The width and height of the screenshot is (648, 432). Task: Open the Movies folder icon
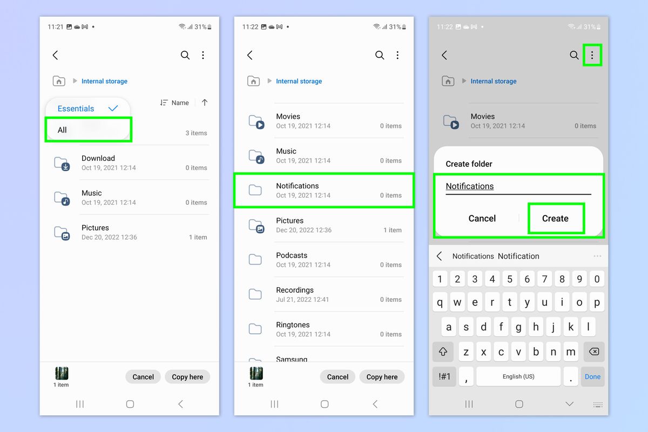point(255,121)
